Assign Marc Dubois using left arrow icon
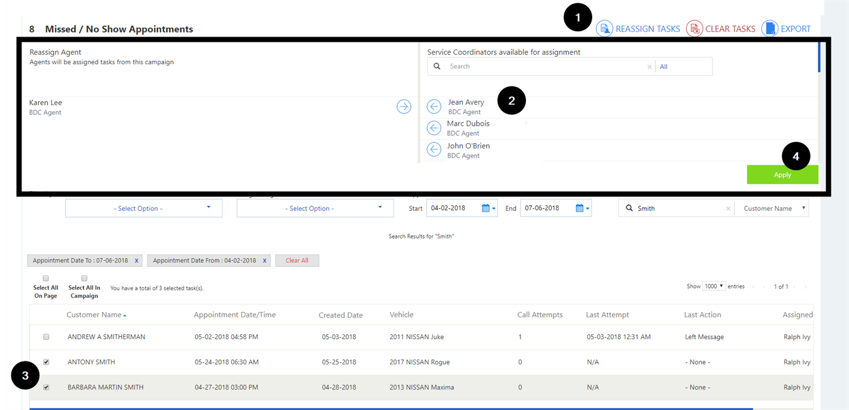The height and width of the screenshot is (410, 849). (434, 127)
